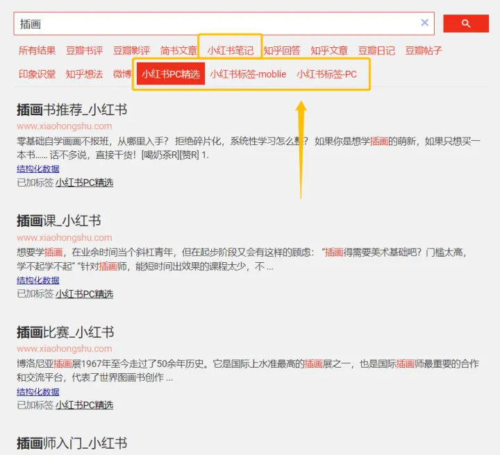Focus the search field containing 插画
Image resolution: width=500 pixels, height=455 pixels.
pos(224,24)
